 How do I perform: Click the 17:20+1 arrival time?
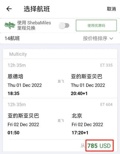[80, 133]
